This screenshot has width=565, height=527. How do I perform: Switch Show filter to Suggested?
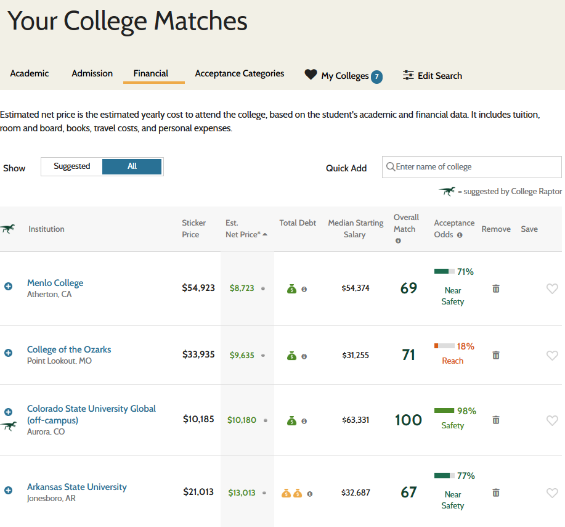click(x=71, y=166)
